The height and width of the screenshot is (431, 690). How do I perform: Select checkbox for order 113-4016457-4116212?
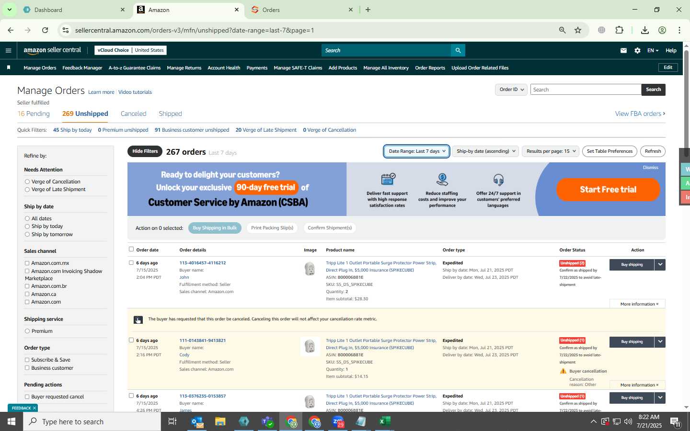tap(131, 262)
